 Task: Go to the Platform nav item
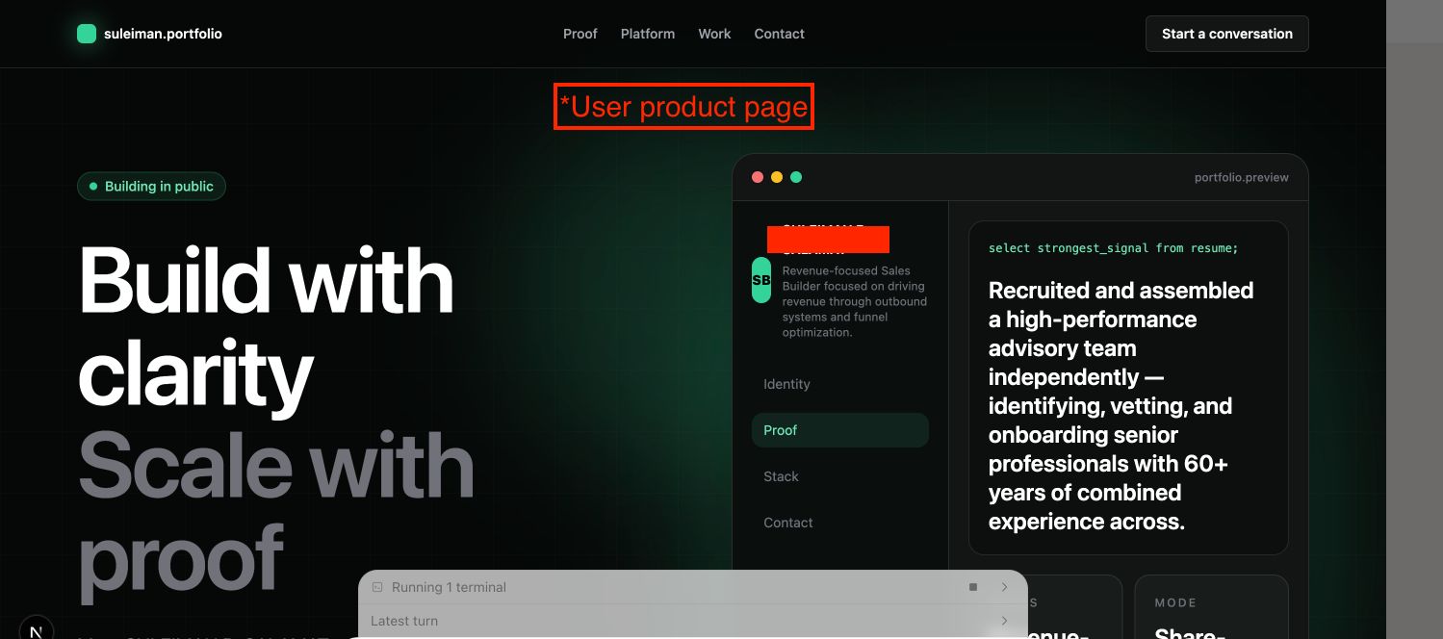point(648,34)
